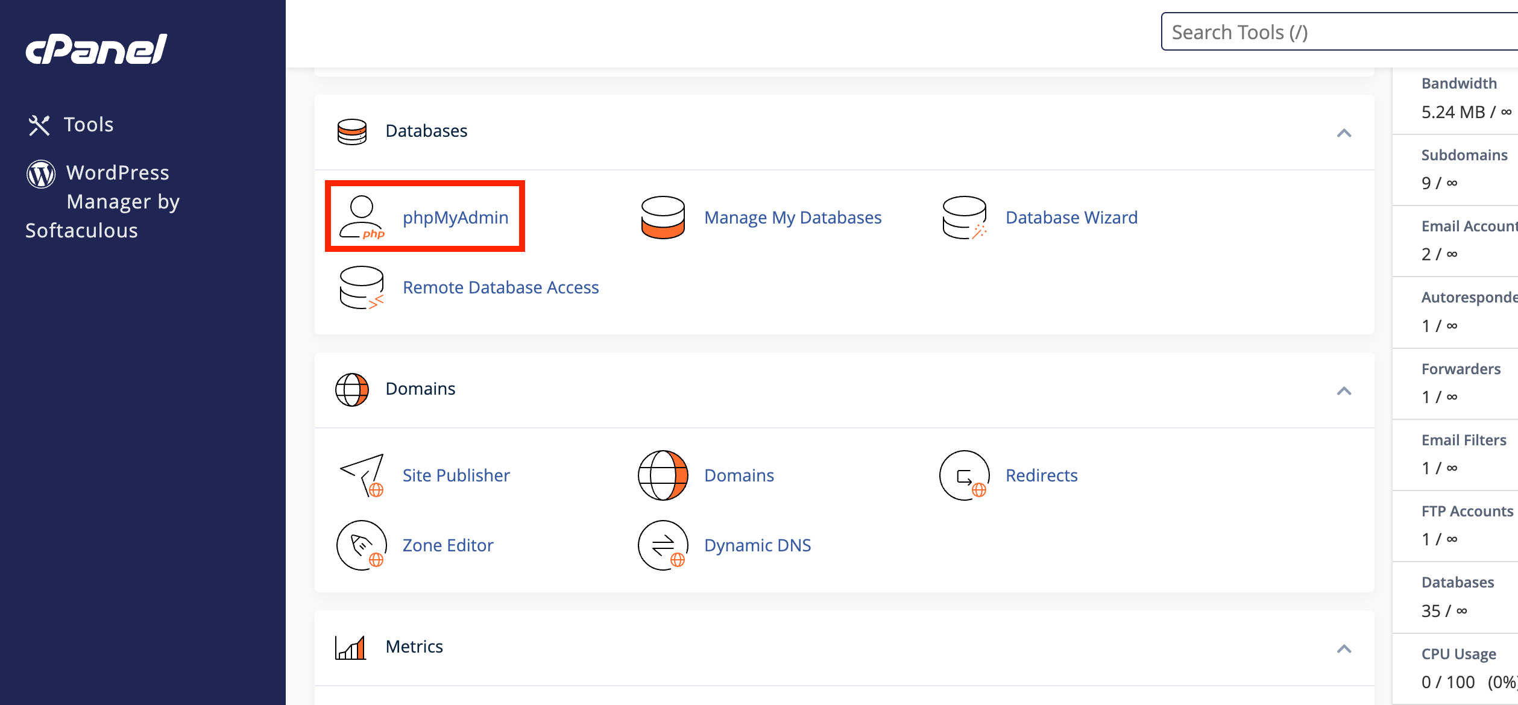Viewport: 1518px width, 705px height.
Task: Click the Dynamic DNS icon
Action: (663, 545)
